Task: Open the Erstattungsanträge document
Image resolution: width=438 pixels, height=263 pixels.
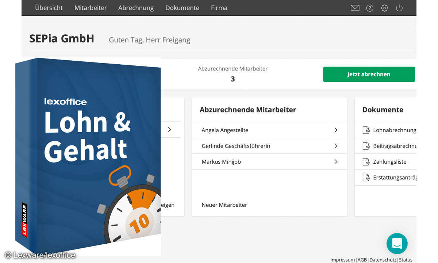Action: point(395,178)
